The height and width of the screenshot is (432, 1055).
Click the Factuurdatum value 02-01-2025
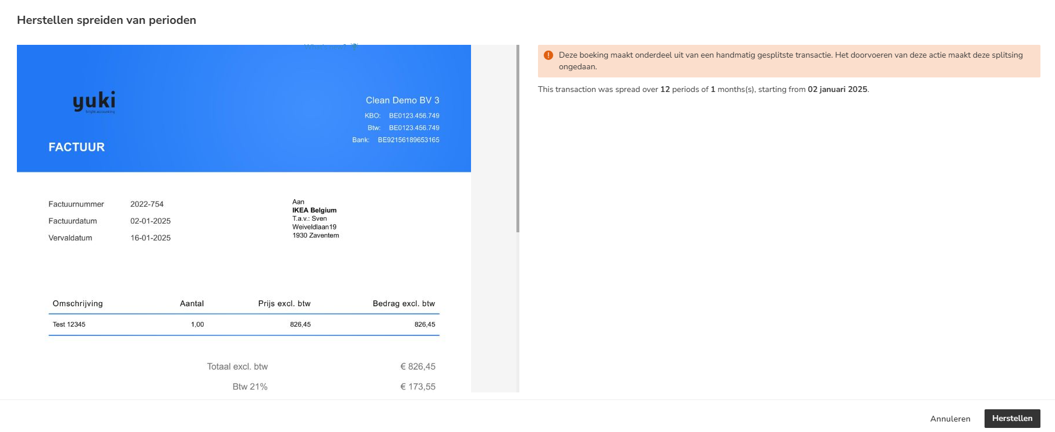click(150, 221)
